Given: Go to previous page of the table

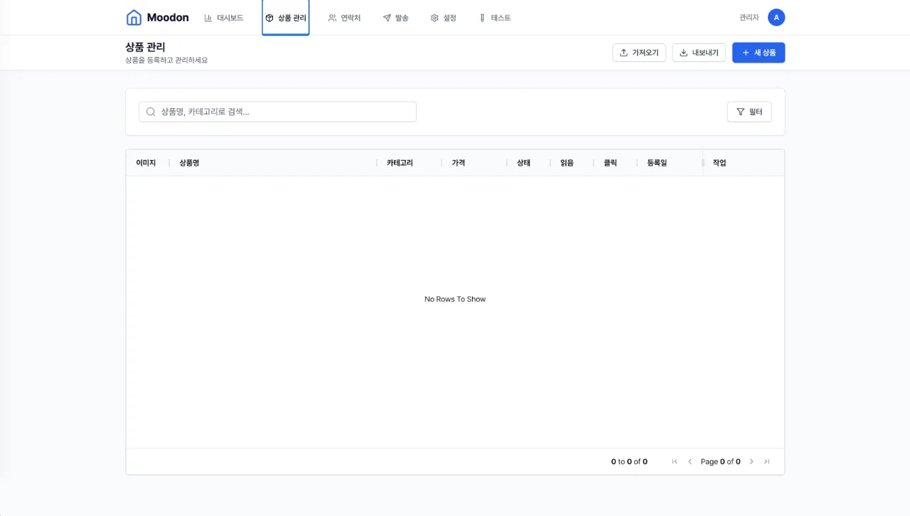Looking at the screenshot, I should pyautogui.click(x=690, y=461).
